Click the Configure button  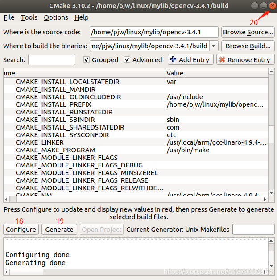(x=21, y=230)
